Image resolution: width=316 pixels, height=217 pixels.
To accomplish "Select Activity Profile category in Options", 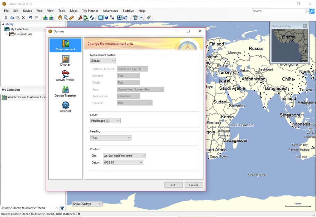I will [65, 76].
